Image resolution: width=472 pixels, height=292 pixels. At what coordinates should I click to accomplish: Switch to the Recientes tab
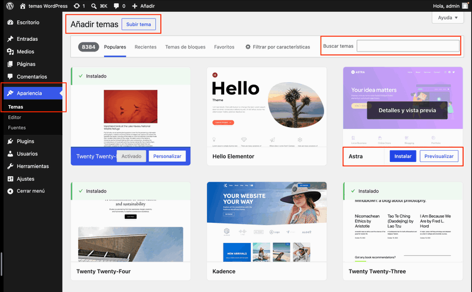146,47
